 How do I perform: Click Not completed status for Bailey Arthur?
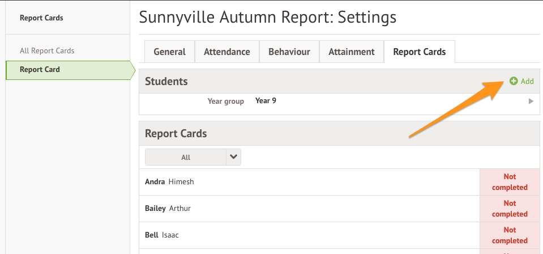tap(510, 209)
